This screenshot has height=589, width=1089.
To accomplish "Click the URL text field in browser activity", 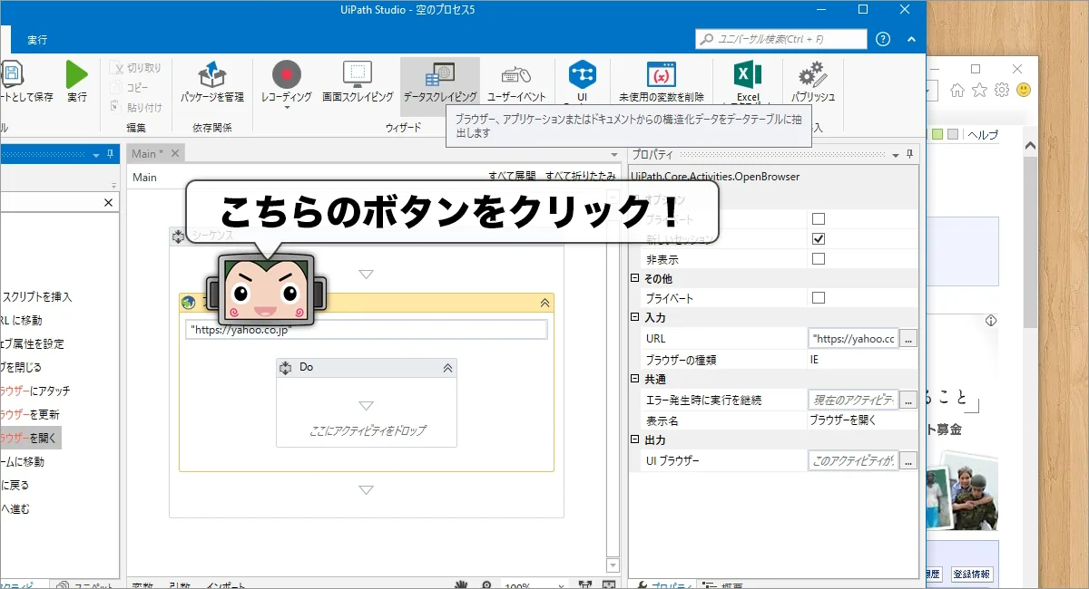I will [x=366, y=330].
